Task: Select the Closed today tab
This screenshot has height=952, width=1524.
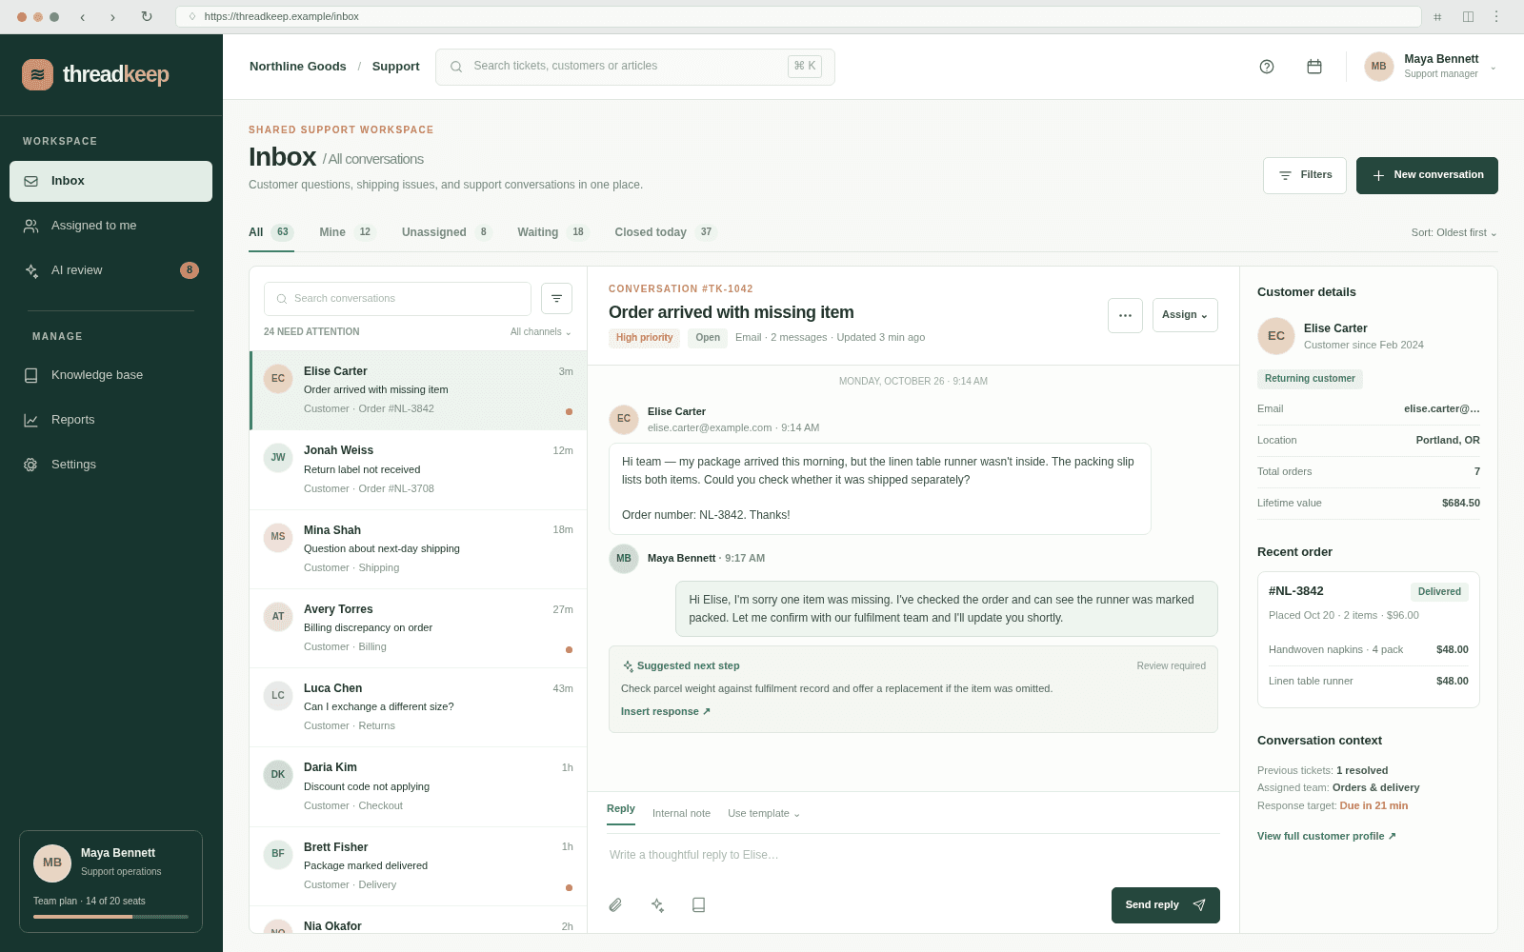Action: [x=666, y=232]
